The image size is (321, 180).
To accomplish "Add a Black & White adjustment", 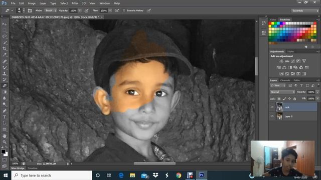I will [290, 67].
